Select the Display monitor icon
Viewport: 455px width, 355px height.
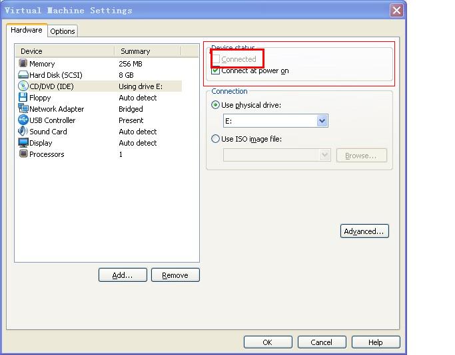[x=23, y=143]
